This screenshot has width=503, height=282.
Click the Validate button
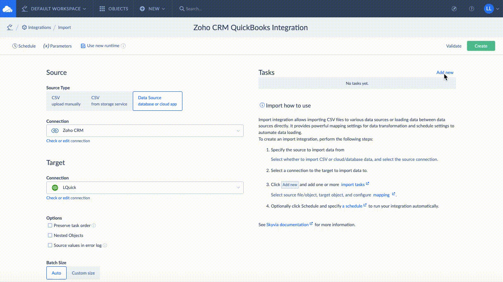(x=454, y=46)
